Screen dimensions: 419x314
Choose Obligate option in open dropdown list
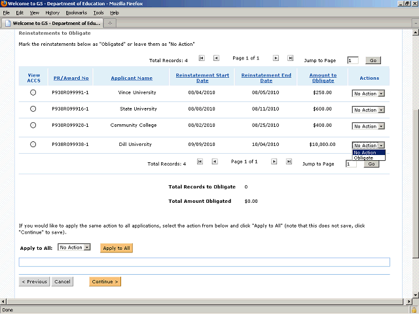pos(364,158)
